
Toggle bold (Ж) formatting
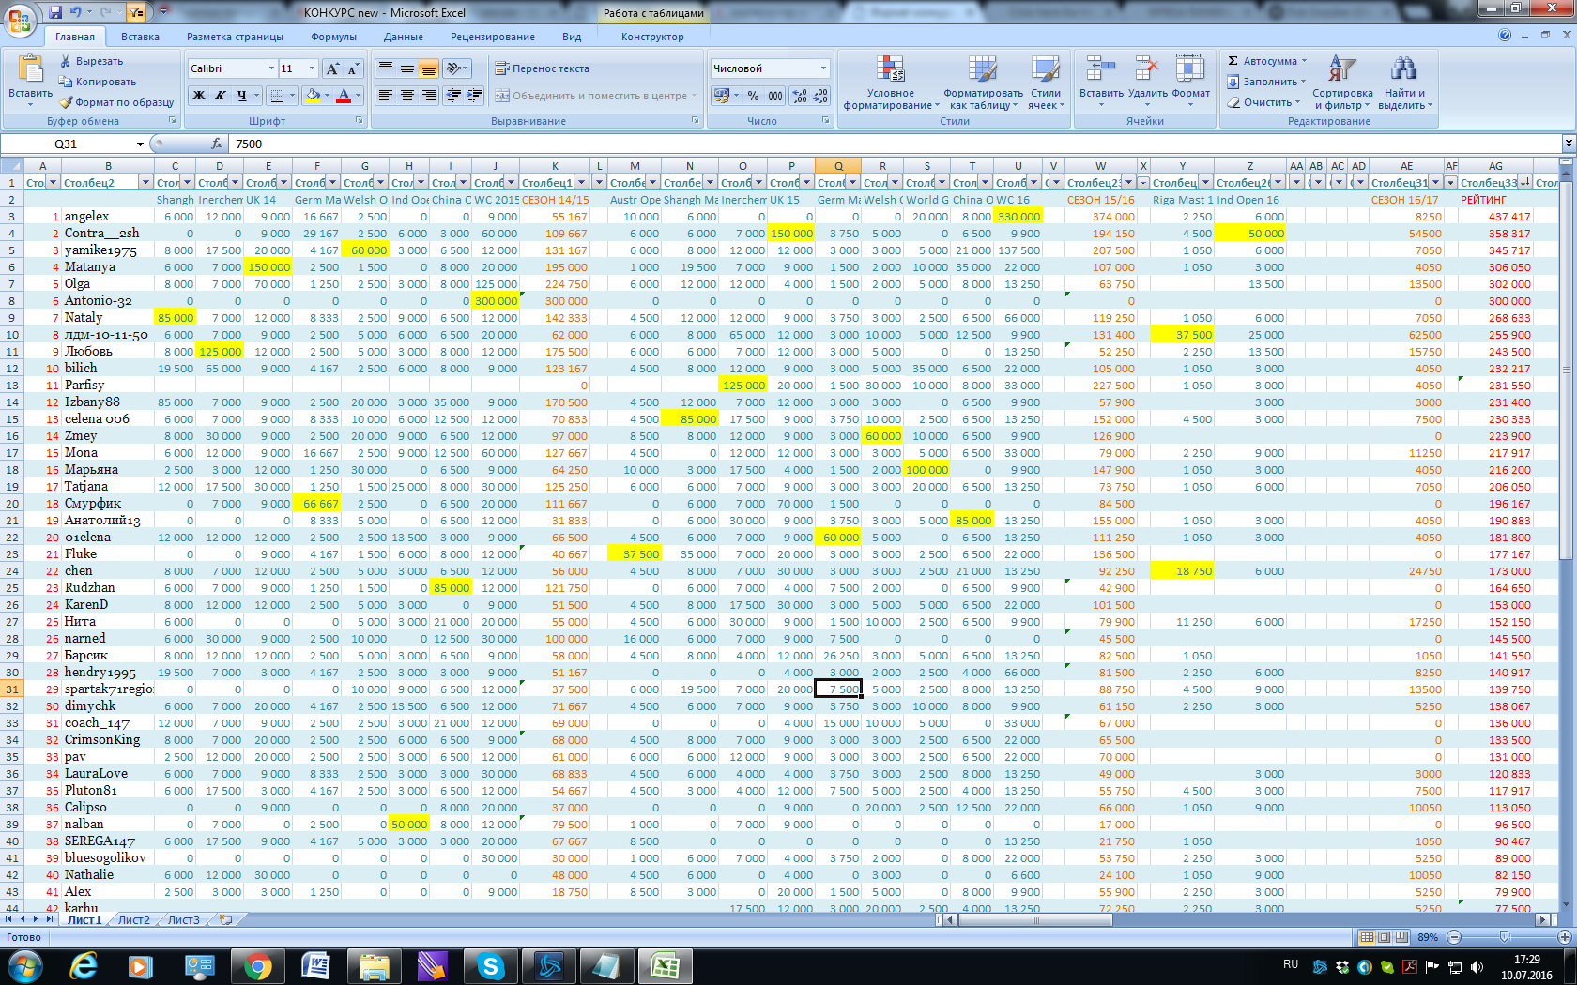[x=199, y=96]
